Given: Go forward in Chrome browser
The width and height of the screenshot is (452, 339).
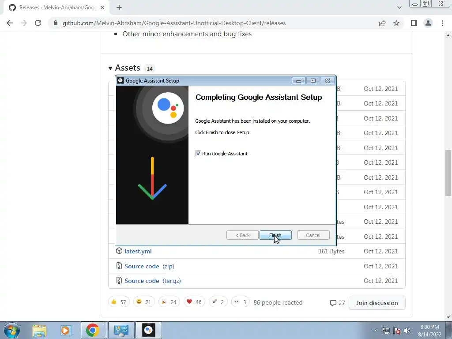Looking at the screenshot, I should tap(24, 23).
